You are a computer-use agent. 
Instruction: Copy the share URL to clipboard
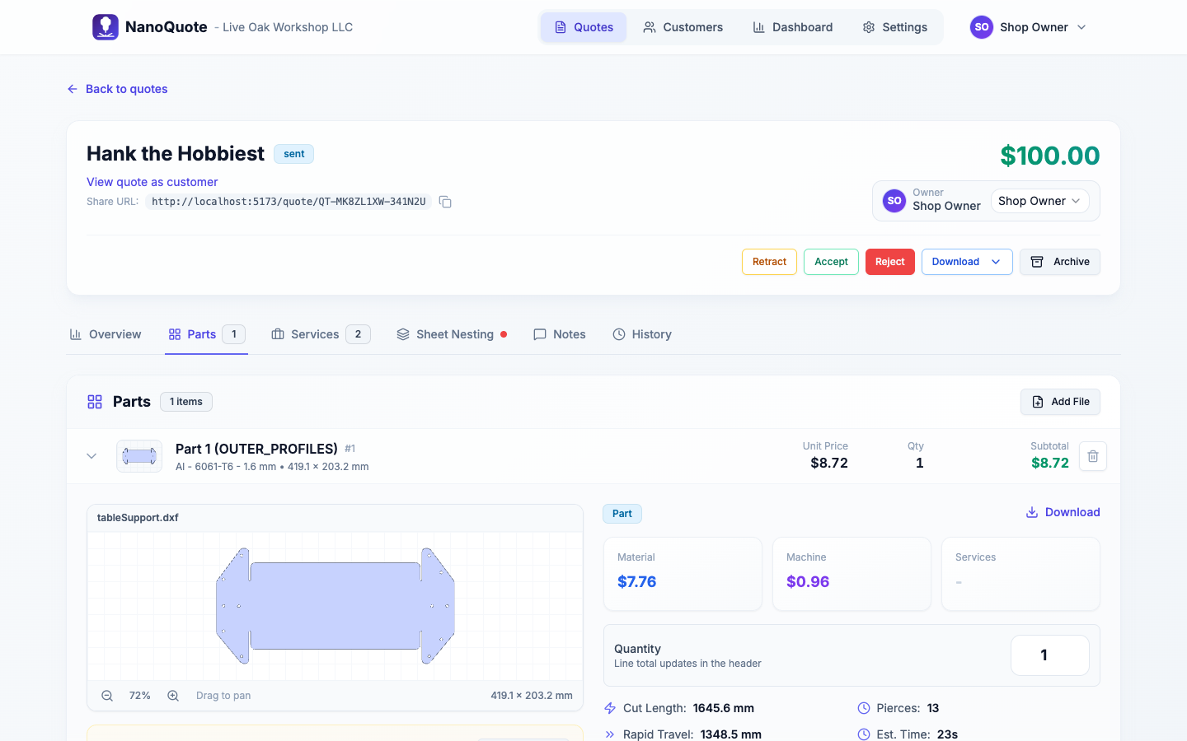[445, 202]
